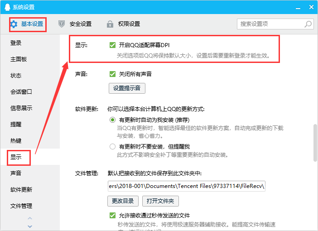Click the security settings shield icon
This screenshot has width=318, height=231.
point(62,24)
